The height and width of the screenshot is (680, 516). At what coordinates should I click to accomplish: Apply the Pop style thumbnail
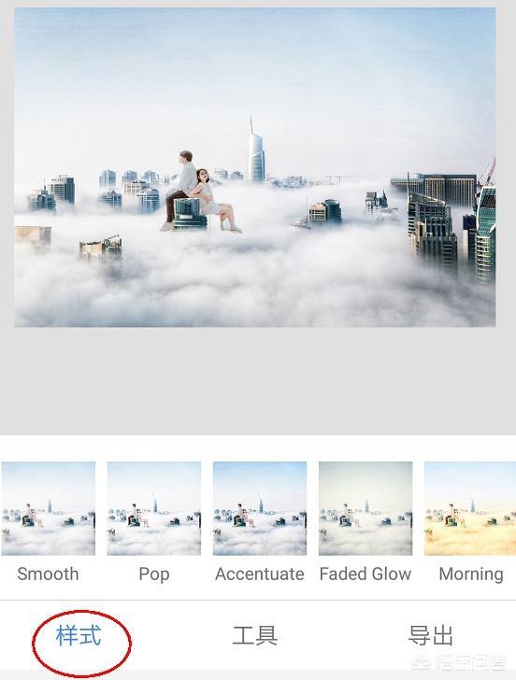pos(154,508)
